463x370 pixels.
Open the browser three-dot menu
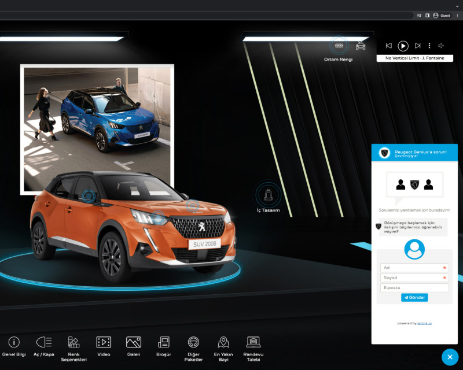click(457, 16)
